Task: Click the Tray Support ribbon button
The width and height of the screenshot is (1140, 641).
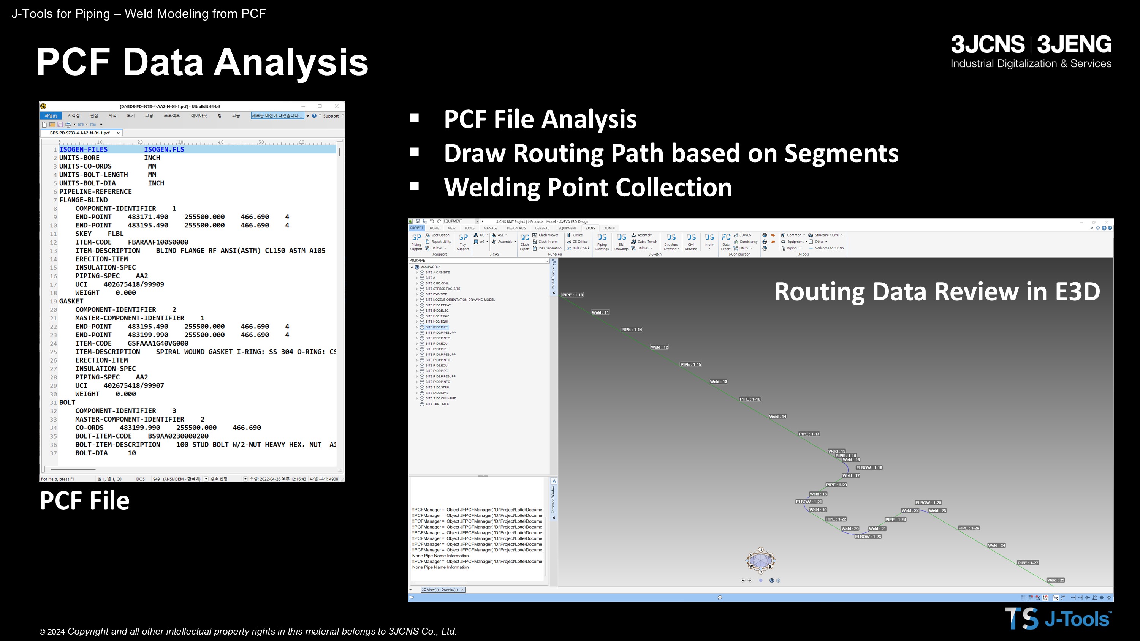Action: [x=463, y=242]
